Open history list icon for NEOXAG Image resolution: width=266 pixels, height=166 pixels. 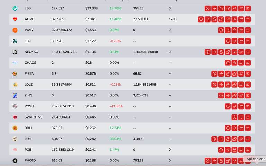click(x=248, y=52)
